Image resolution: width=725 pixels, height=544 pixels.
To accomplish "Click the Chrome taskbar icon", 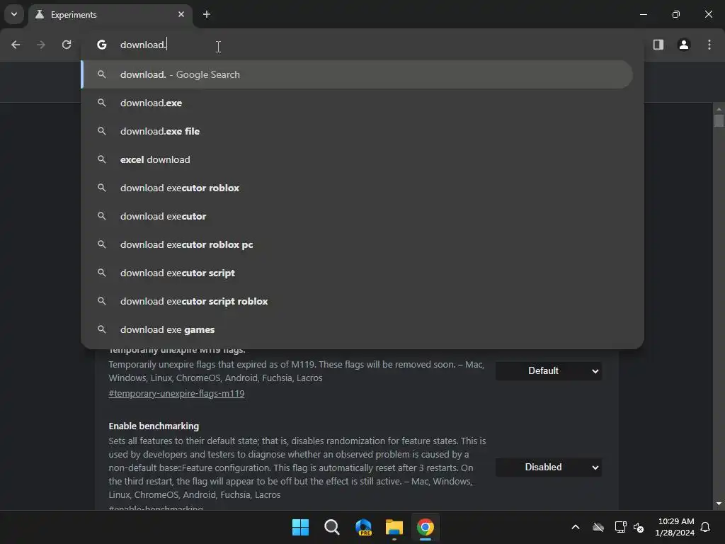I will tap(426, 527).
